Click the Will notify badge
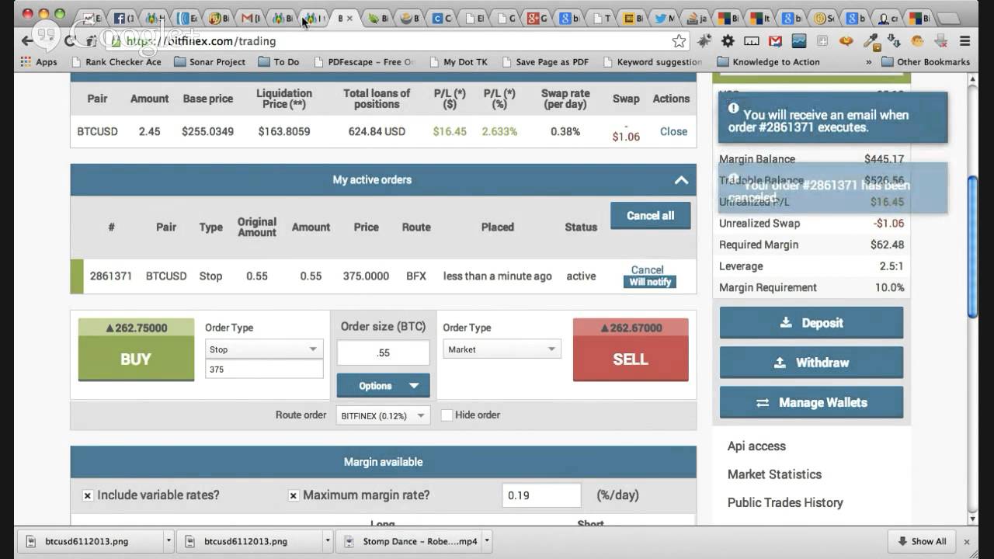994x559 pixels. 650,282
